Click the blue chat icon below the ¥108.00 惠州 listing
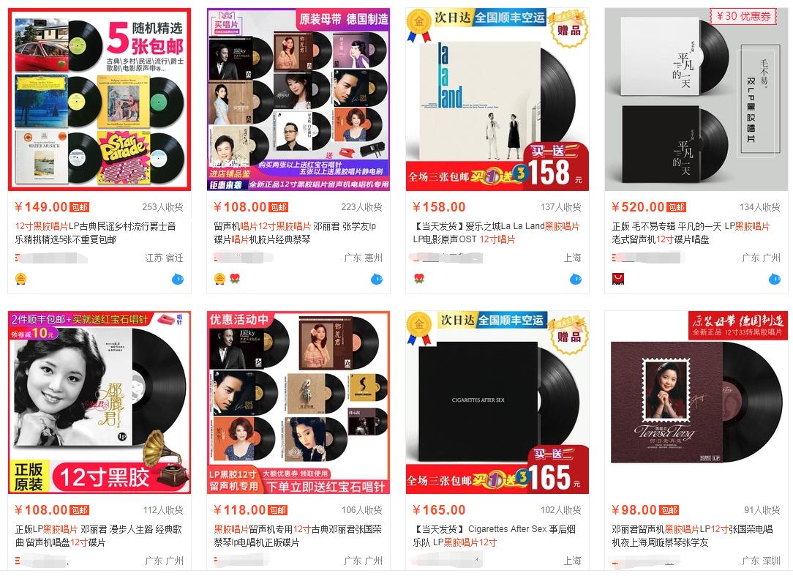Screen dimensions: 793x576 click(x=377, y=279)
